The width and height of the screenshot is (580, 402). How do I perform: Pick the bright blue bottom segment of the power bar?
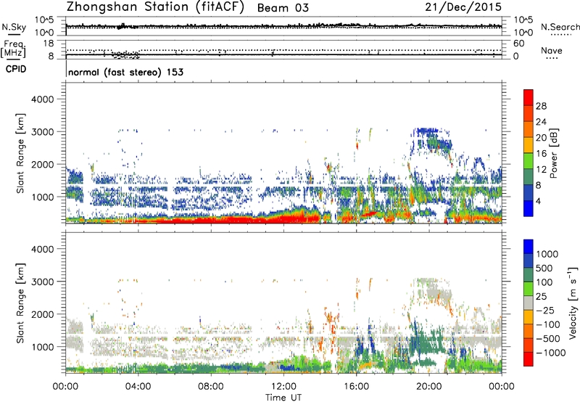[529, 209]
